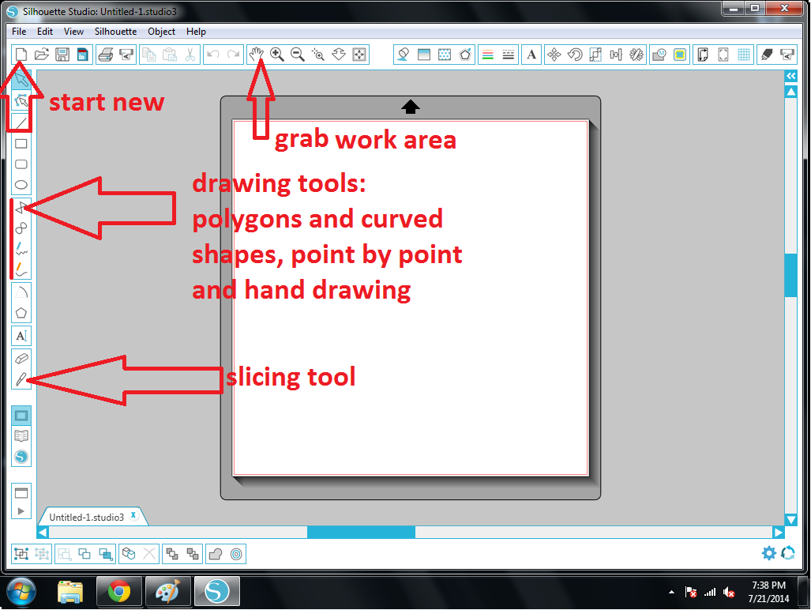
Task: Select the Smooth Freehand drawing tool
Action: pyautogui.click(x=21, y=269)
